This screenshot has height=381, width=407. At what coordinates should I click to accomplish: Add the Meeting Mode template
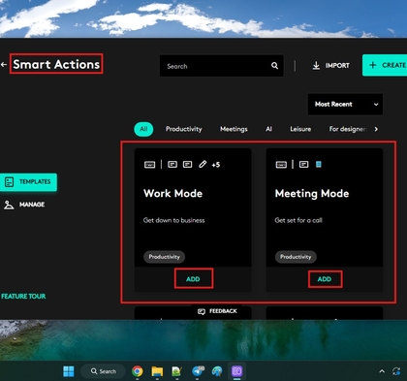tap(325, 279)
